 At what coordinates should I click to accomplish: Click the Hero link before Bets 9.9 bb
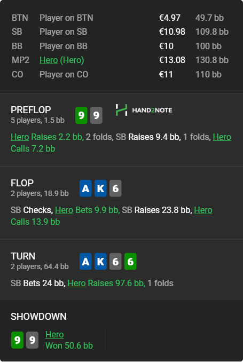[x=64, y=210]
